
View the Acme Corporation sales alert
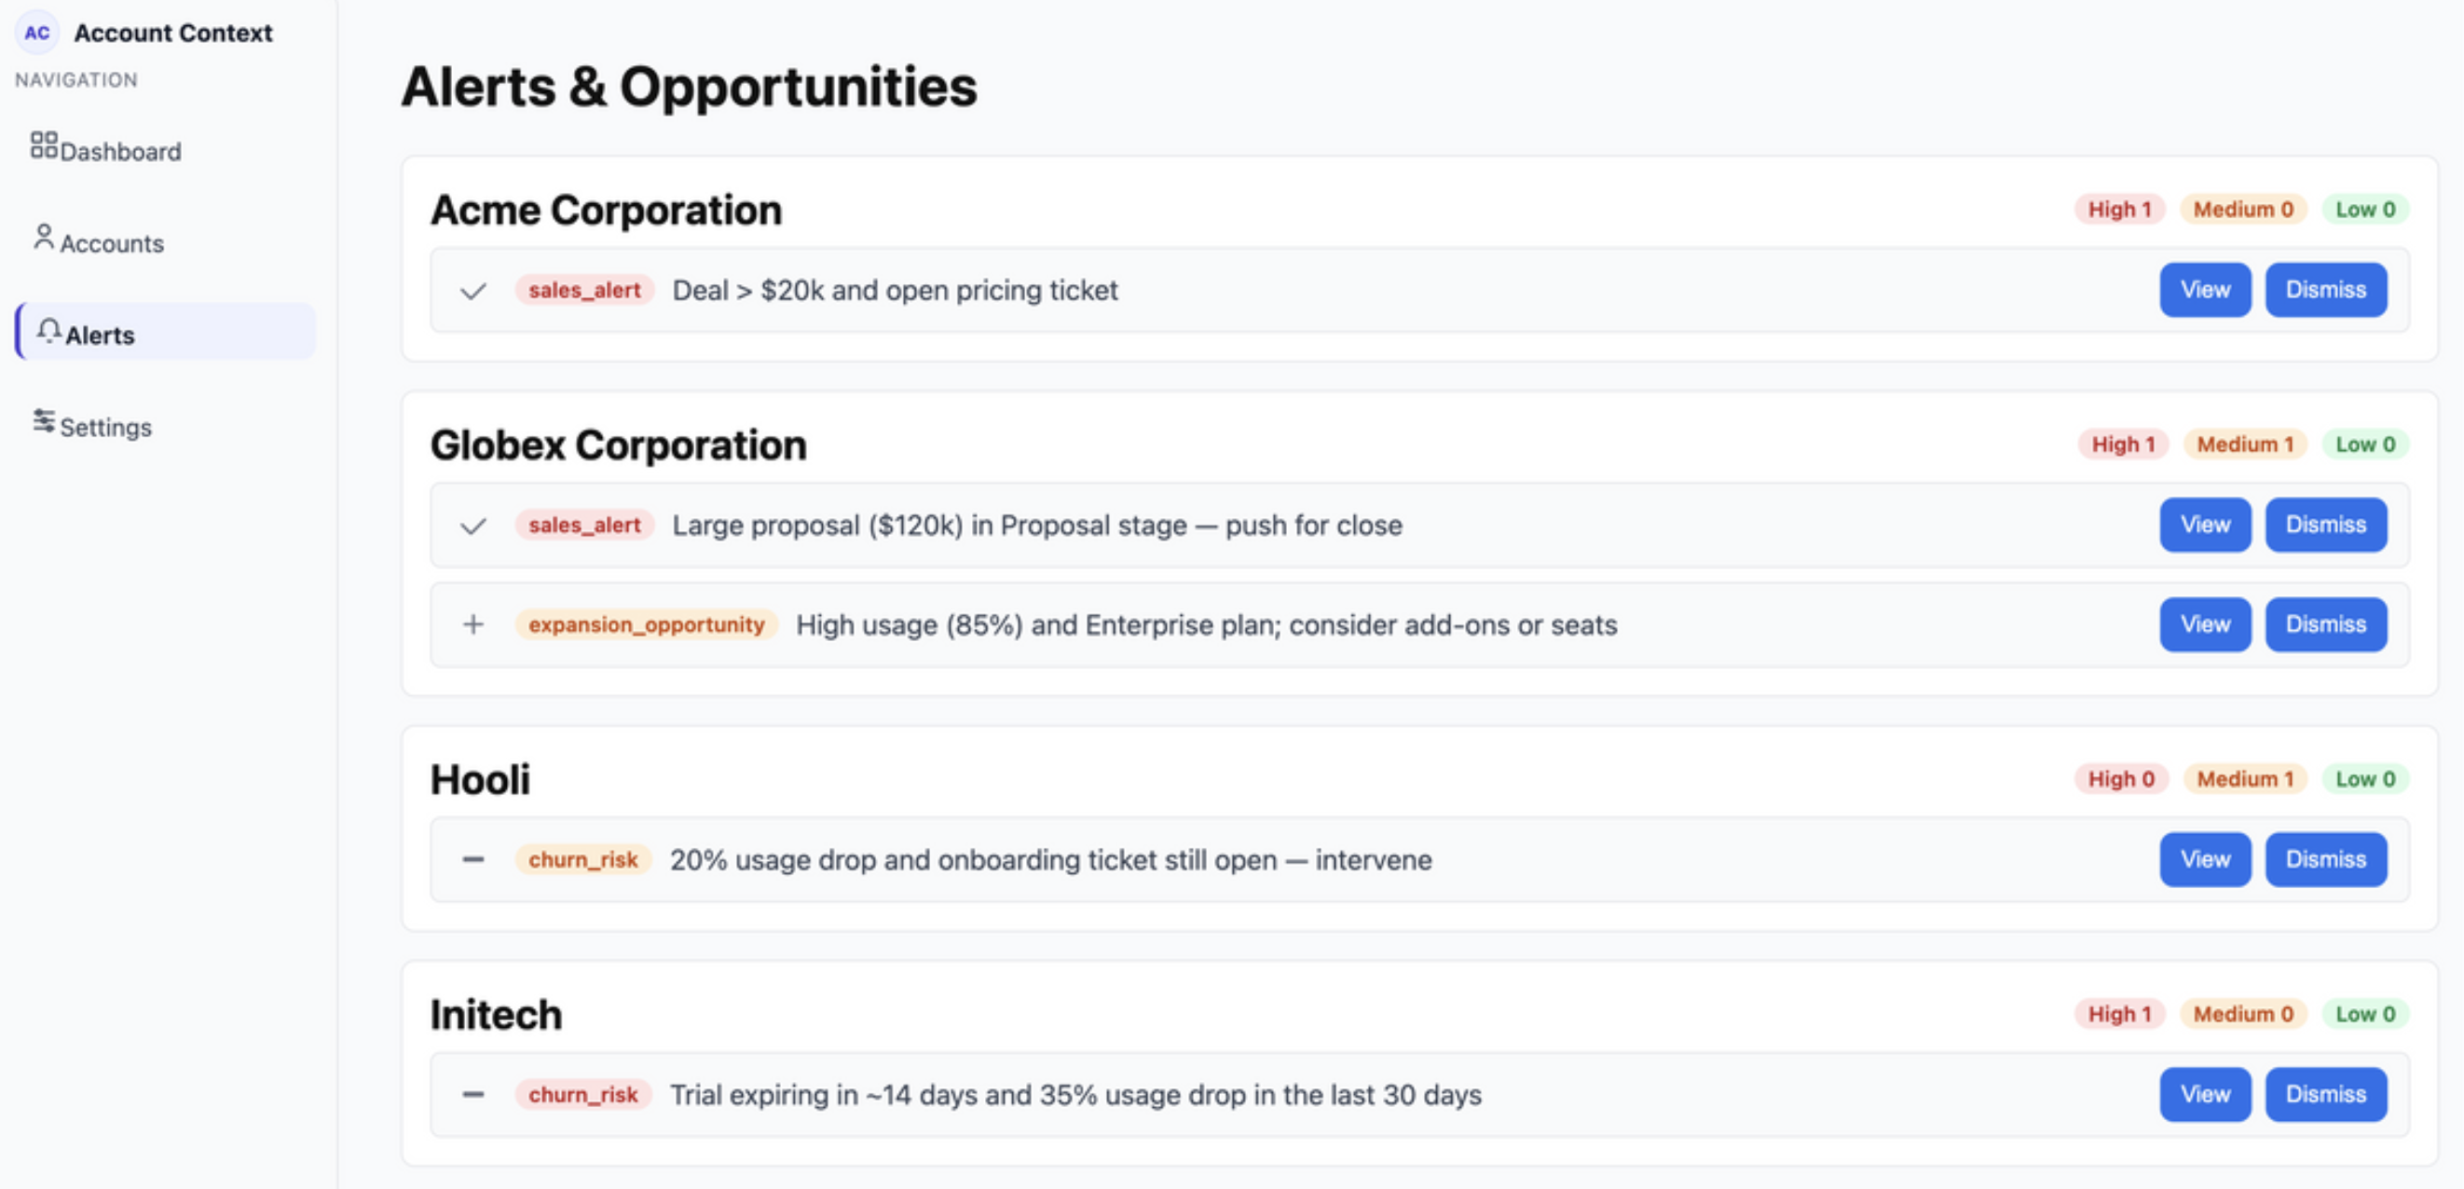tap(2204, 290)
